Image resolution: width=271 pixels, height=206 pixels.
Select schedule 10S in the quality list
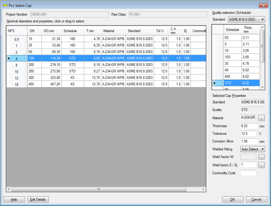click(233, 57)
